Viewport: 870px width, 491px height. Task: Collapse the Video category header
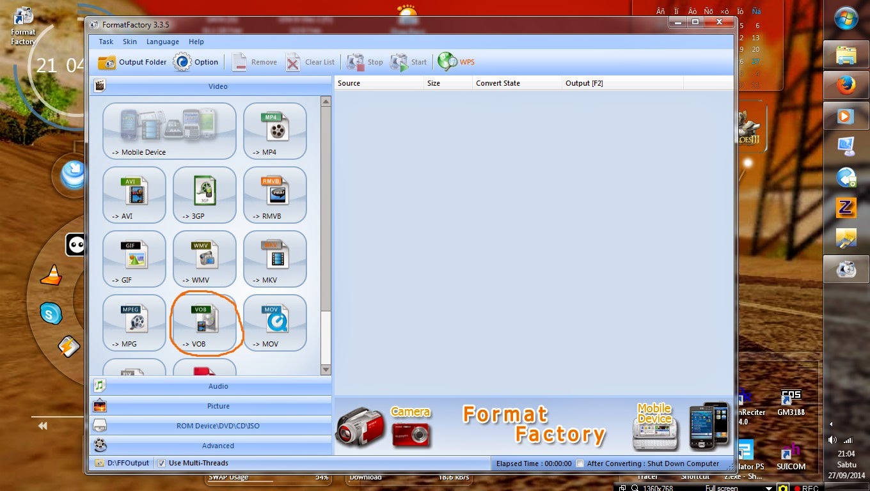211,86
